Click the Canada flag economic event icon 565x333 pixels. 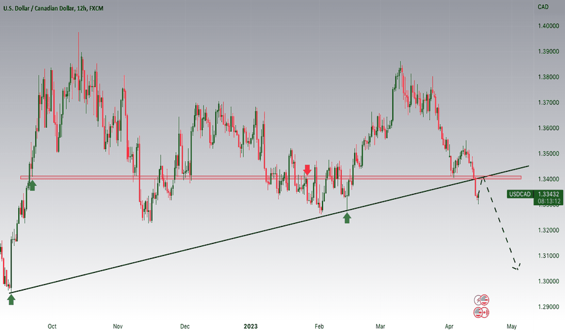click(485, 312)
